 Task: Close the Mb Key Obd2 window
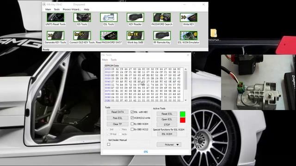tap(203, 4)
